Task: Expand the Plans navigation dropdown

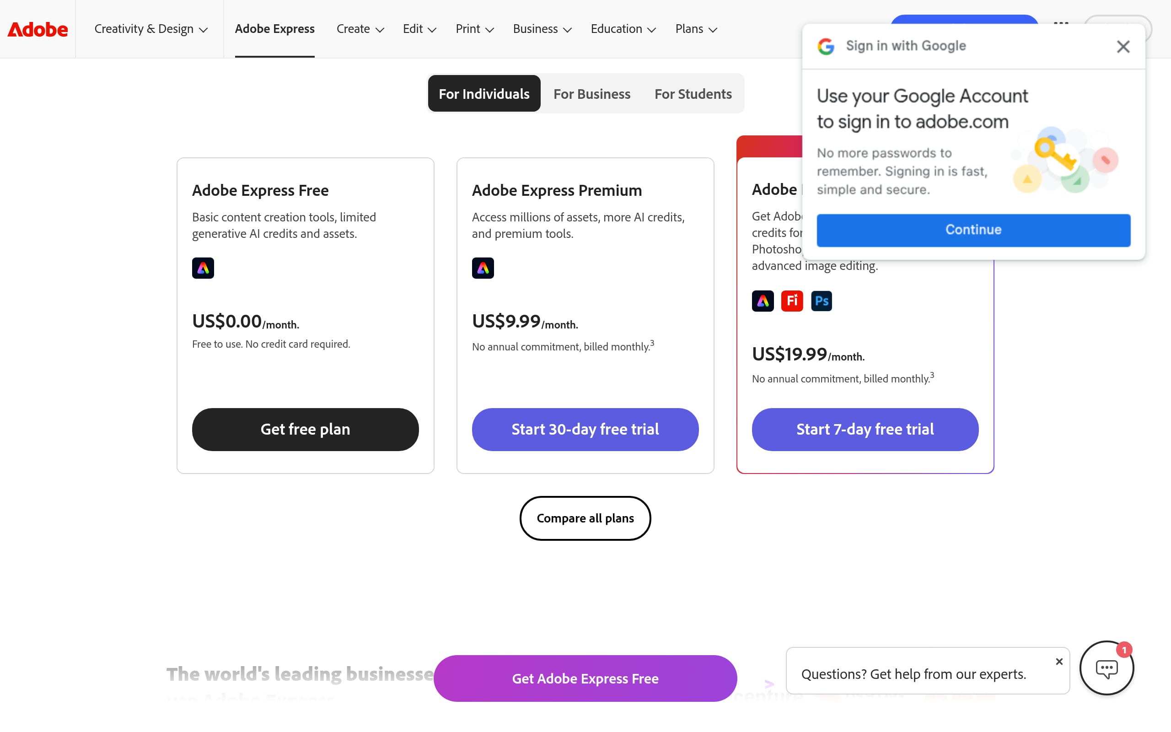Action: point(696,29)
